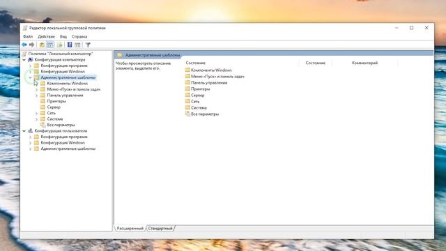Expand Конфигурация Windows under Конфигурация пользователя
Viewport: 446px width, 251px height.
click(31, 143)
